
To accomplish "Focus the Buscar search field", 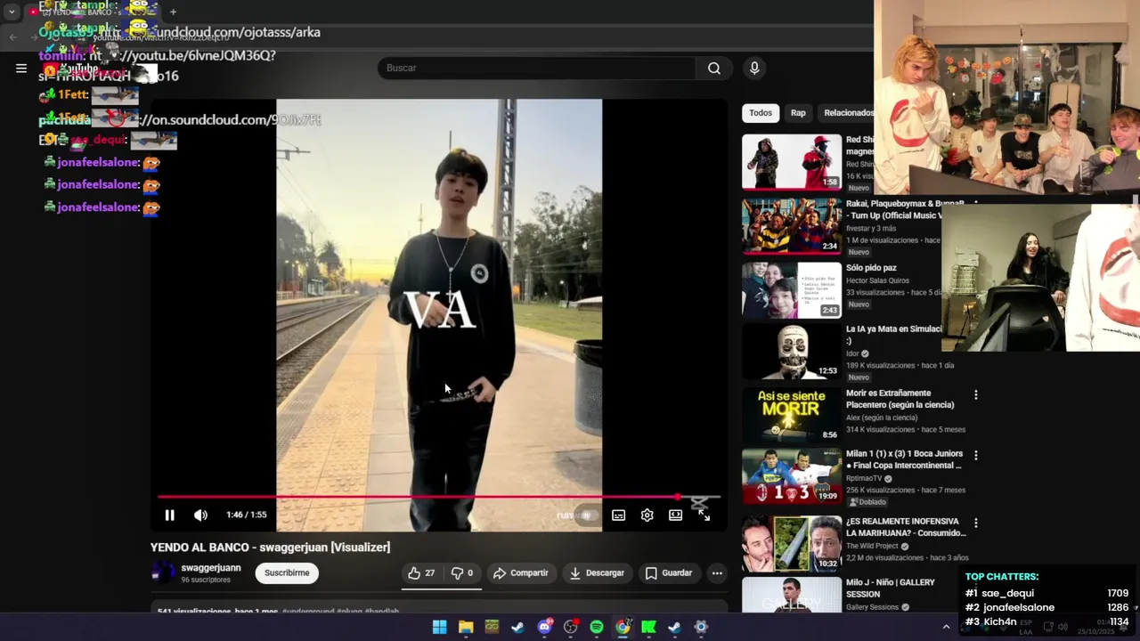I will 536,68.
